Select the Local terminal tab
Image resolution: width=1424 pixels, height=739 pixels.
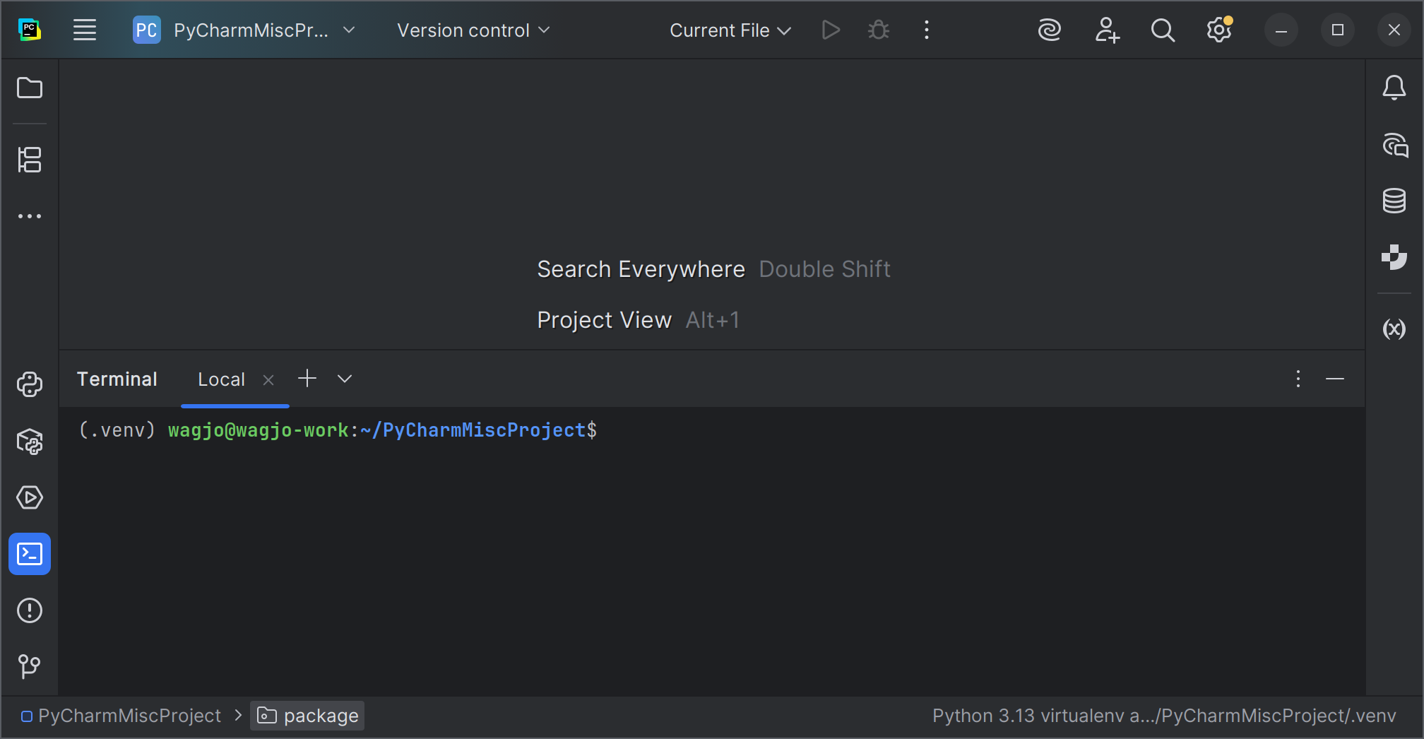coord(221,379)
